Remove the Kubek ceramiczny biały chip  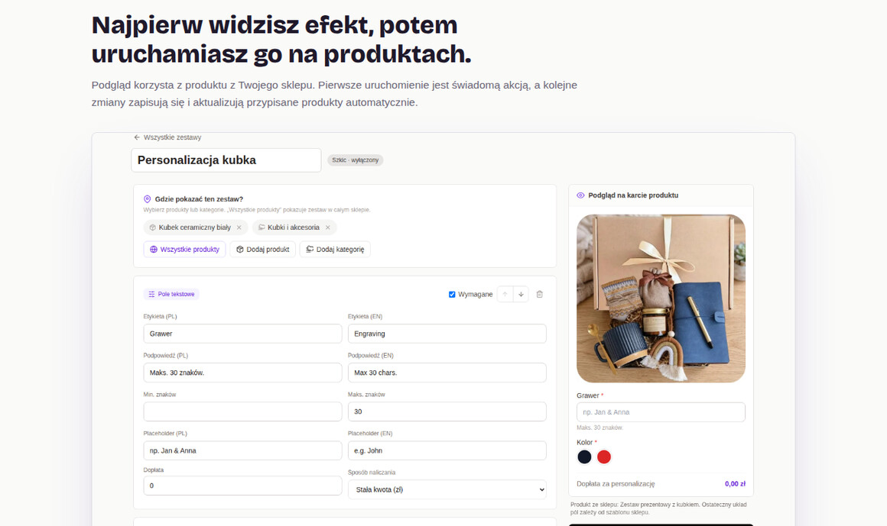tap(239, 228)
